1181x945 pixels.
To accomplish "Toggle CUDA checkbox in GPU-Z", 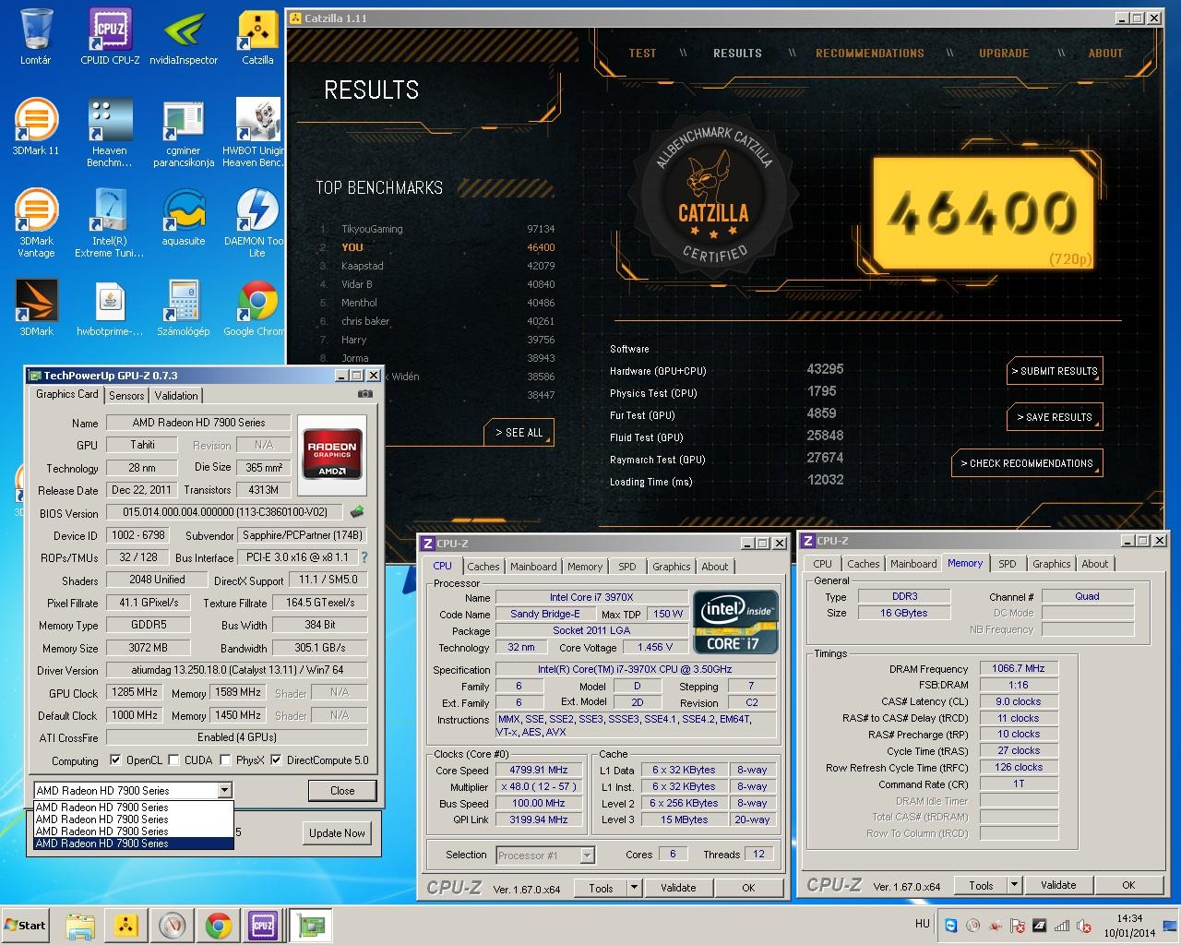I will tap(173, 760).
